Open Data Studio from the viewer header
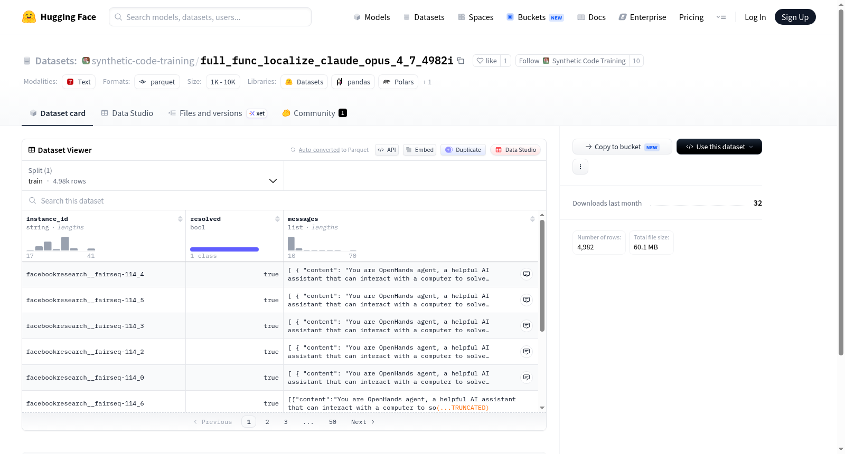845x454 pixels. (x=515, y=150)
